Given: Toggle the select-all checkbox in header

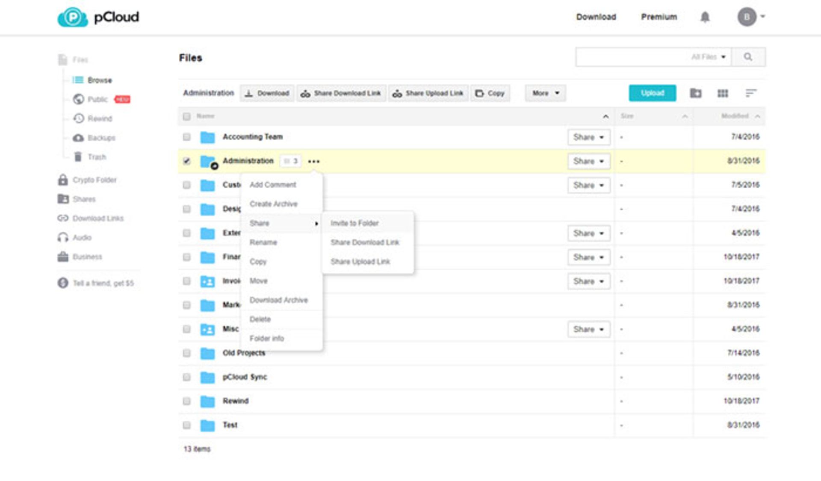Looking at the screenshot, I should pos(186,116).
